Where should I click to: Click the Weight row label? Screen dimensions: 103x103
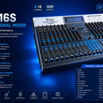80,97
